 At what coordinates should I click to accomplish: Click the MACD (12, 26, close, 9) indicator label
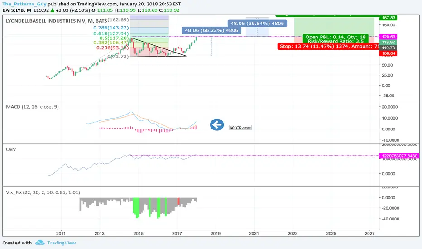[x=32, y=107]
